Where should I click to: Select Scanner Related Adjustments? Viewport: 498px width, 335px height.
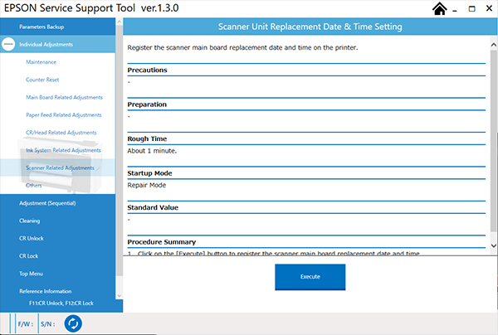60,167
